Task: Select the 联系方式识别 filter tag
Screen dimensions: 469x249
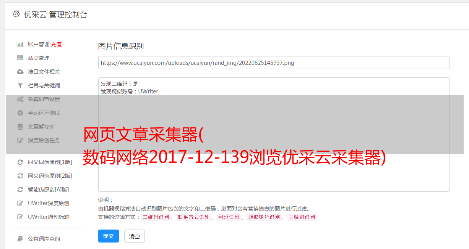Action: (194, 217)
